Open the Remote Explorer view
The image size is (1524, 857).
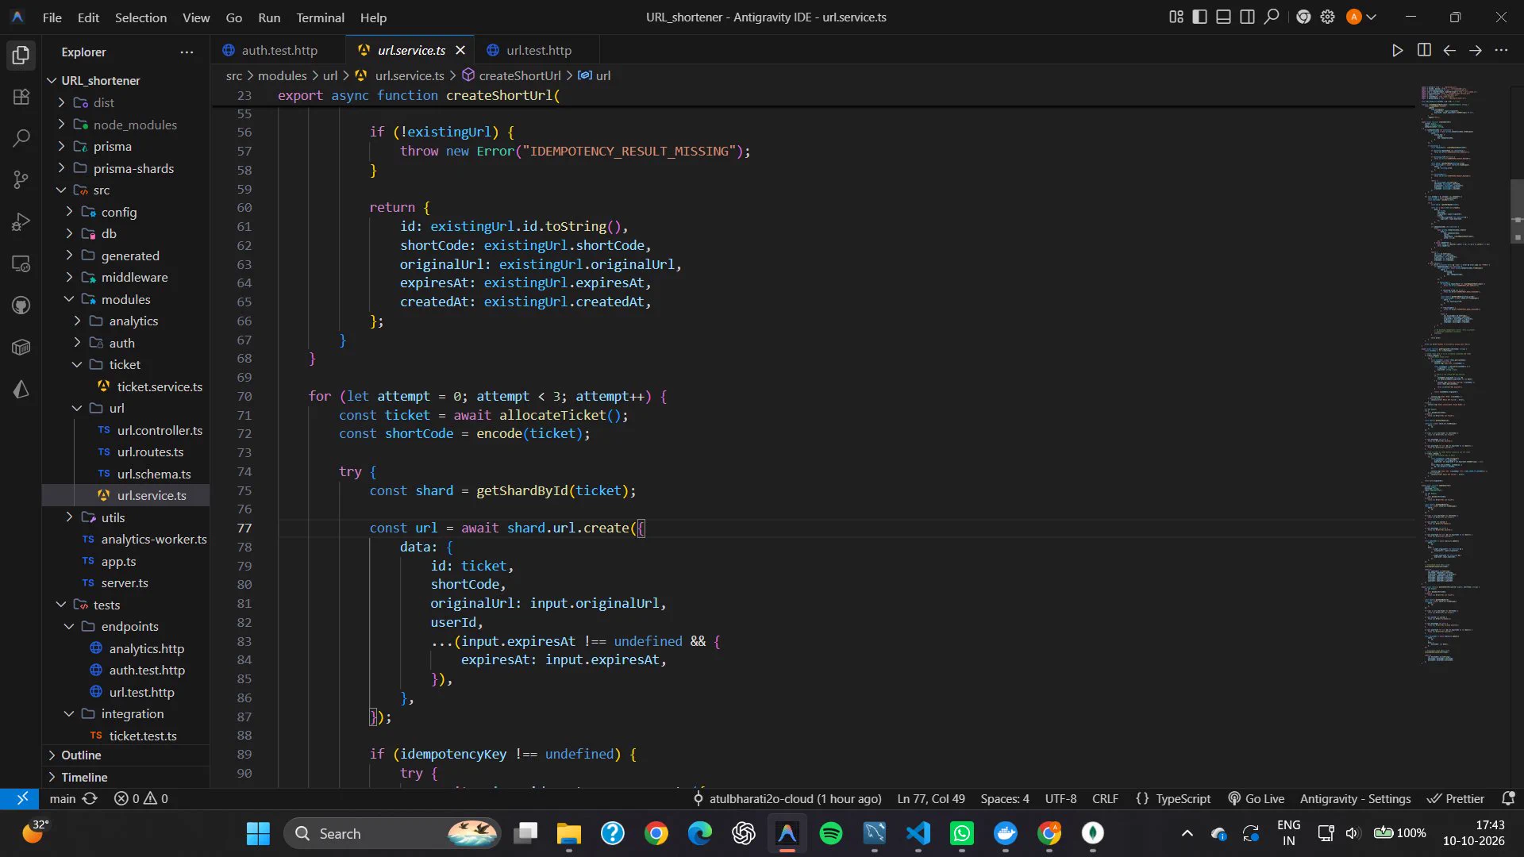(x=21, y=263)
